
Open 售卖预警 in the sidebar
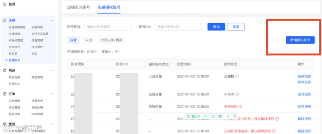pyautogui.click(x=14, y=114)
